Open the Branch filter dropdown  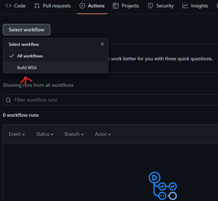click(74, 134)
